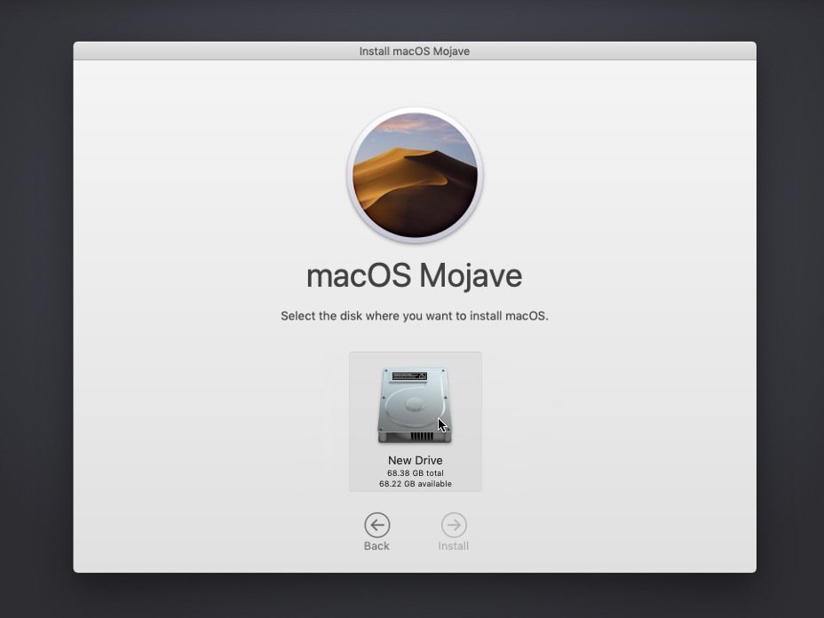Click the macOS Mojave dune logo

[415, 175]
